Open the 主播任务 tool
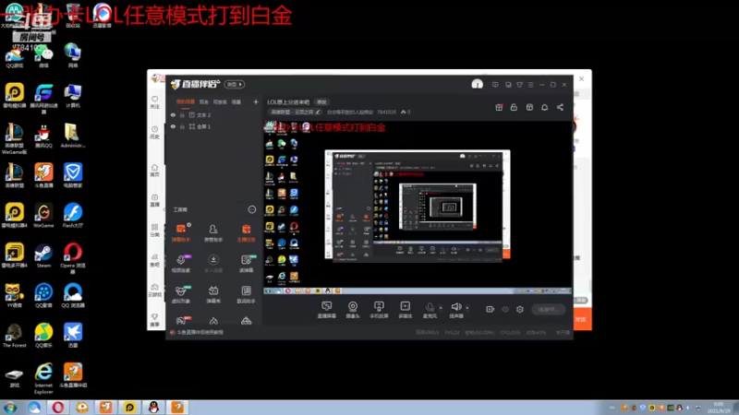This screenshot has height=415, width=739. pyautogui.click(x=246, y=233)
